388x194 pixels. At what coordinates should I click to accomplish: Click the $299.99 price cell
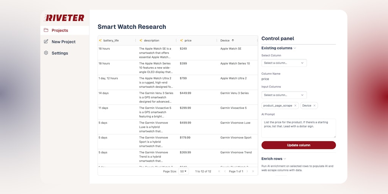click(x=185, y=108)
